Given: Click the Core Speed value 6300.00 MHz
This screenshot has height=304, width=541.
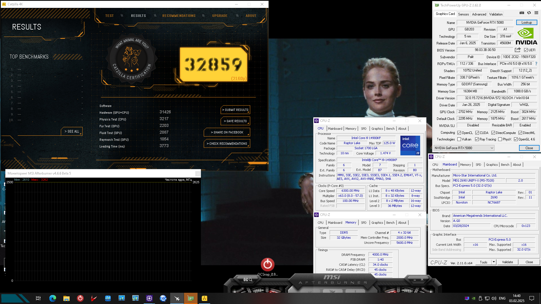Looking at the screenshot, I should 351,191.
